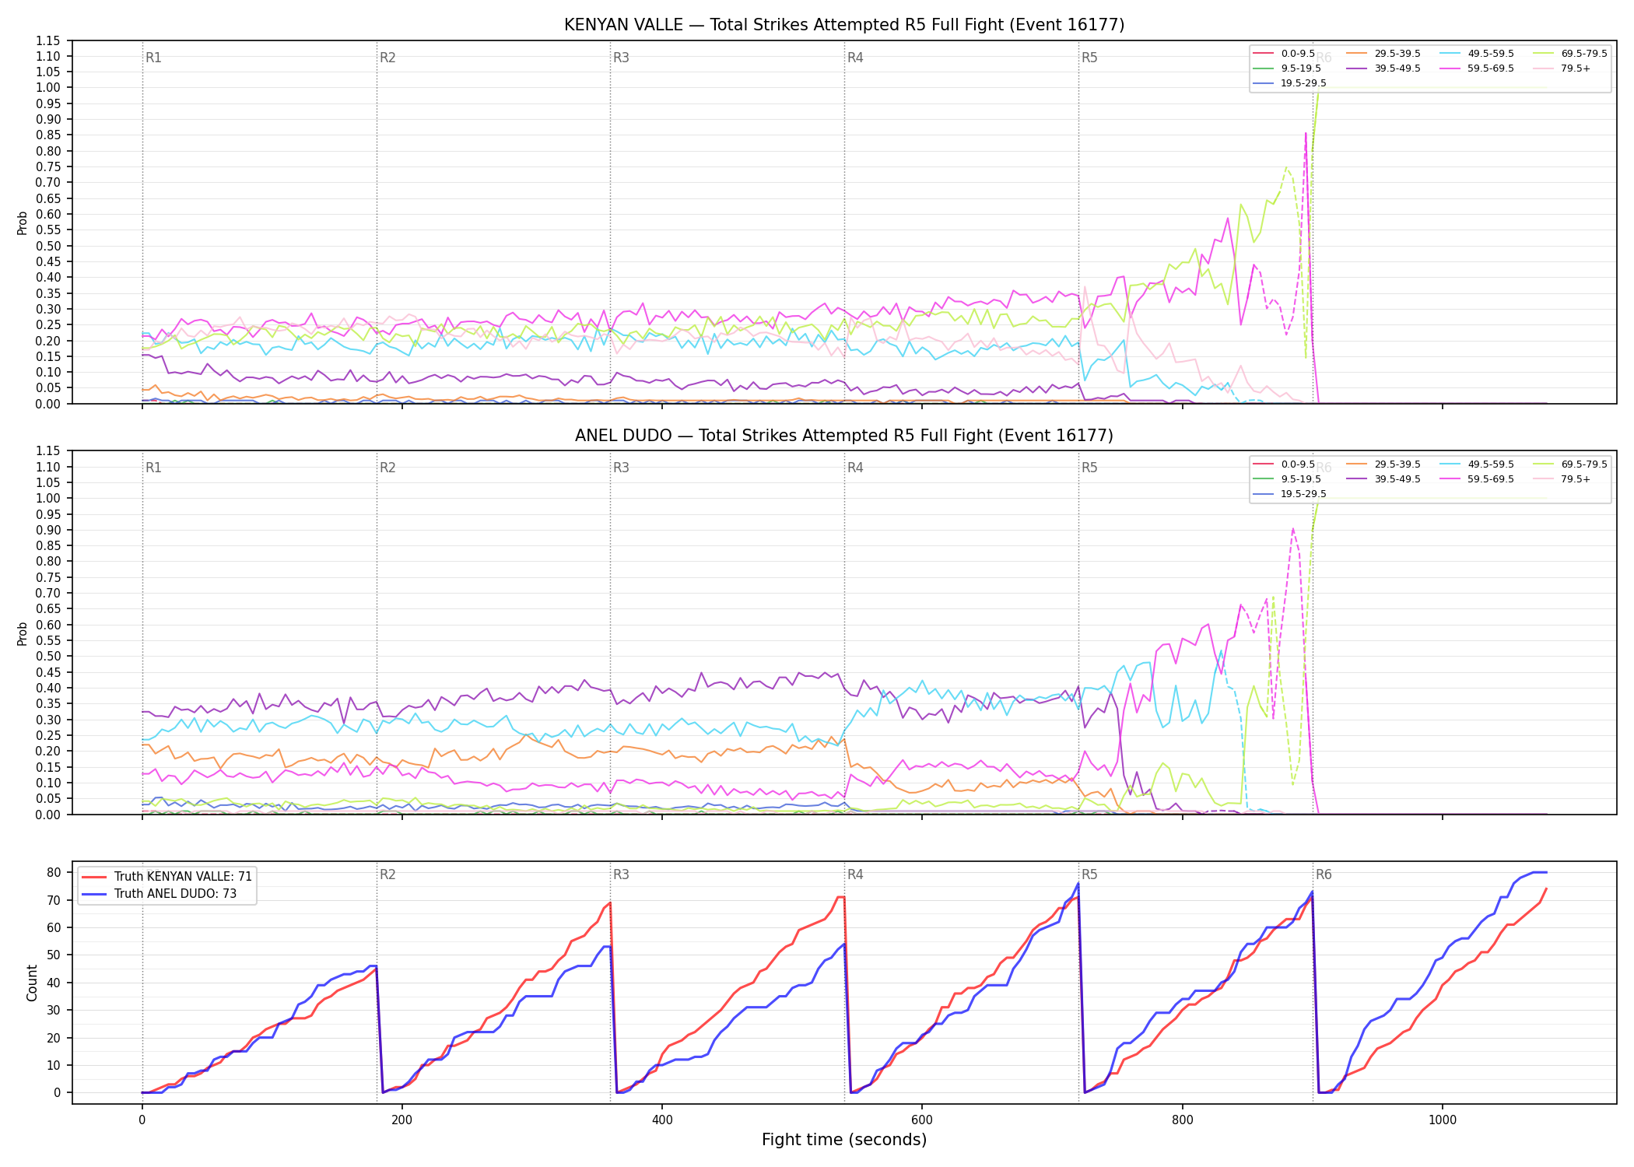
Task: Click x-axis tick label '600'
Action: pos(922,1120)
